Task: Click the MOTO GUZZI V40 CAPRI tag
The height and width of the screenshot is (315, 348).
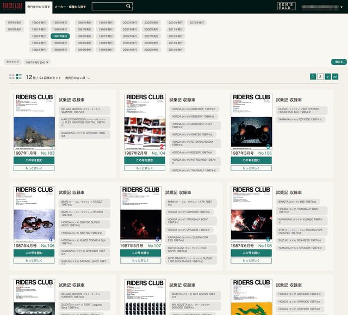Action: coord(191,250)
